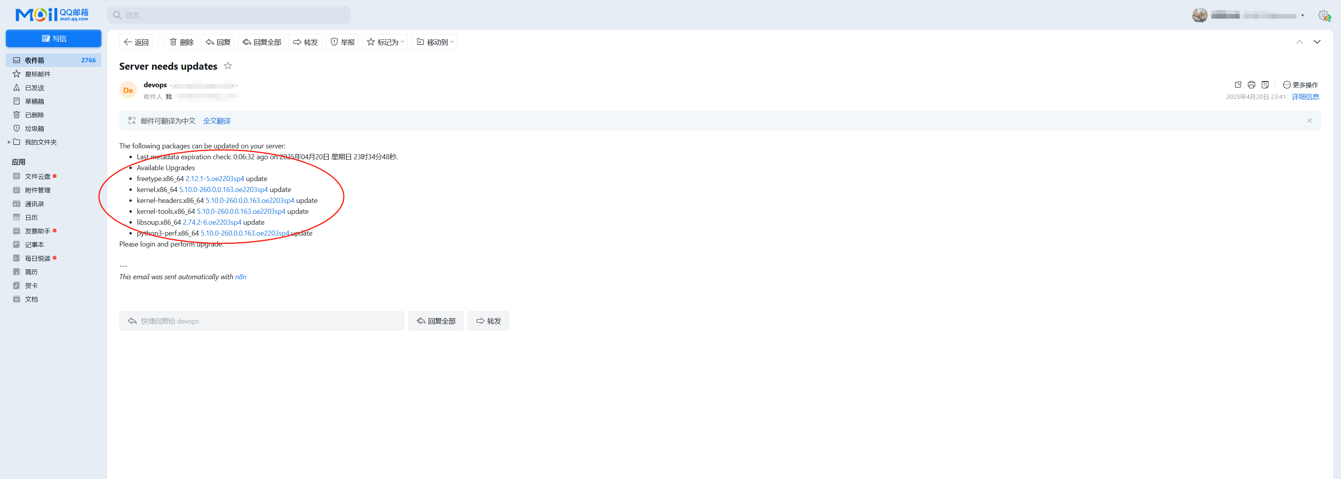1341x479 pixels.
Task: Dismiss the translation banner
Action: coord(1309,121)
